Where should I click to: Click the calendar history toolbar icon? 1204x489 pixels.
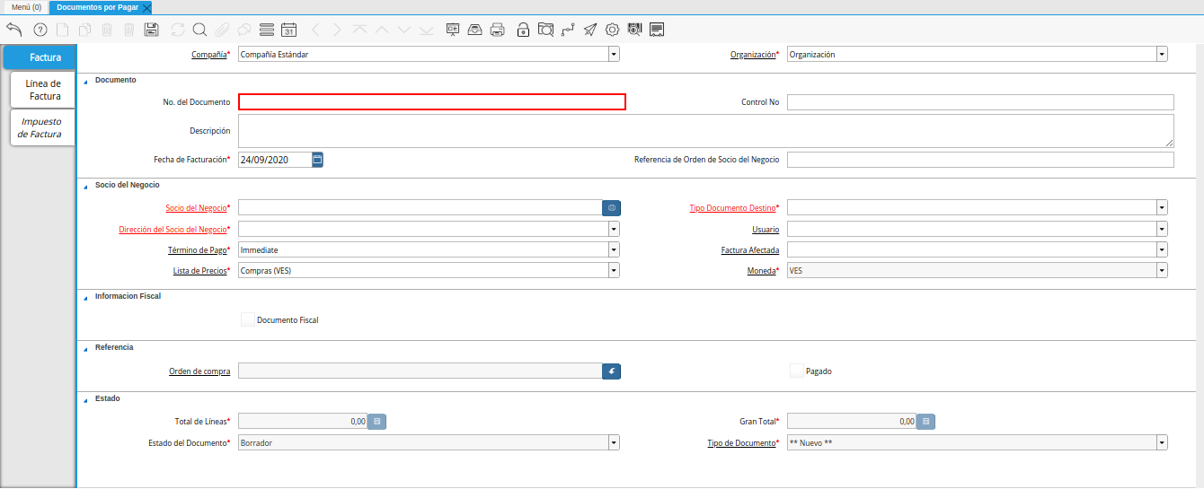click(x=288, y=30)
